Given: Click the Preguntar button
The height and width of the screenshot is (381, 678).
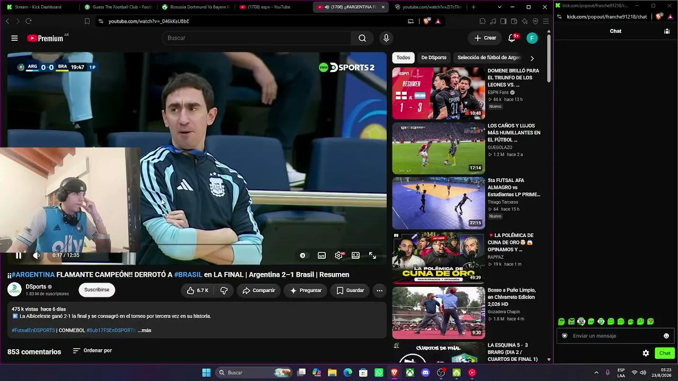Looking at the screenshot, I should click(306, 291).
